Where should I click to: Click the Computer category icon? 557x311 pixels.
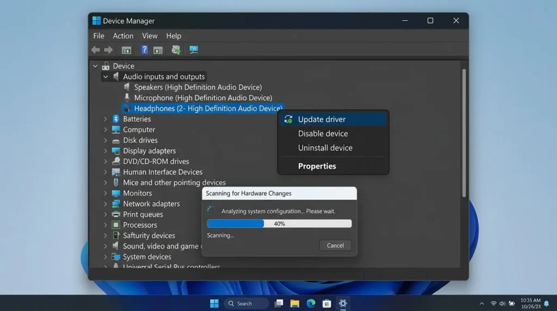click(x=116, y=129)
